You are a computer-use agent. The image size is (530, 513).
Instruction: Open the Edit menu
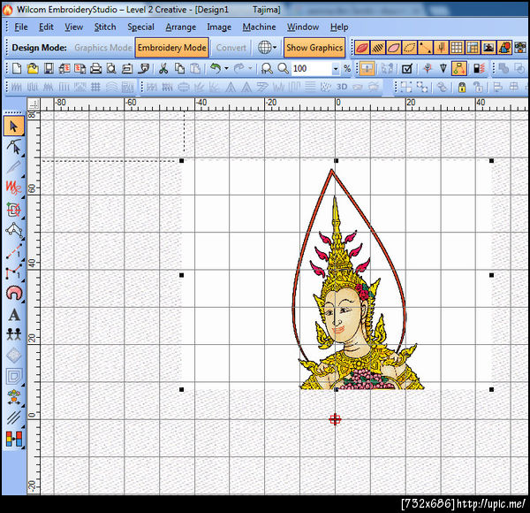[x=46, y=27]
